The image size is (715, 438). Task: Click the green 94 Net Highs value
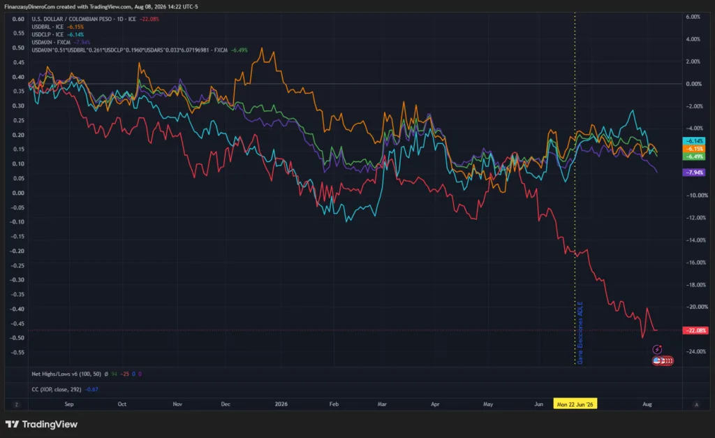point(114,374)
